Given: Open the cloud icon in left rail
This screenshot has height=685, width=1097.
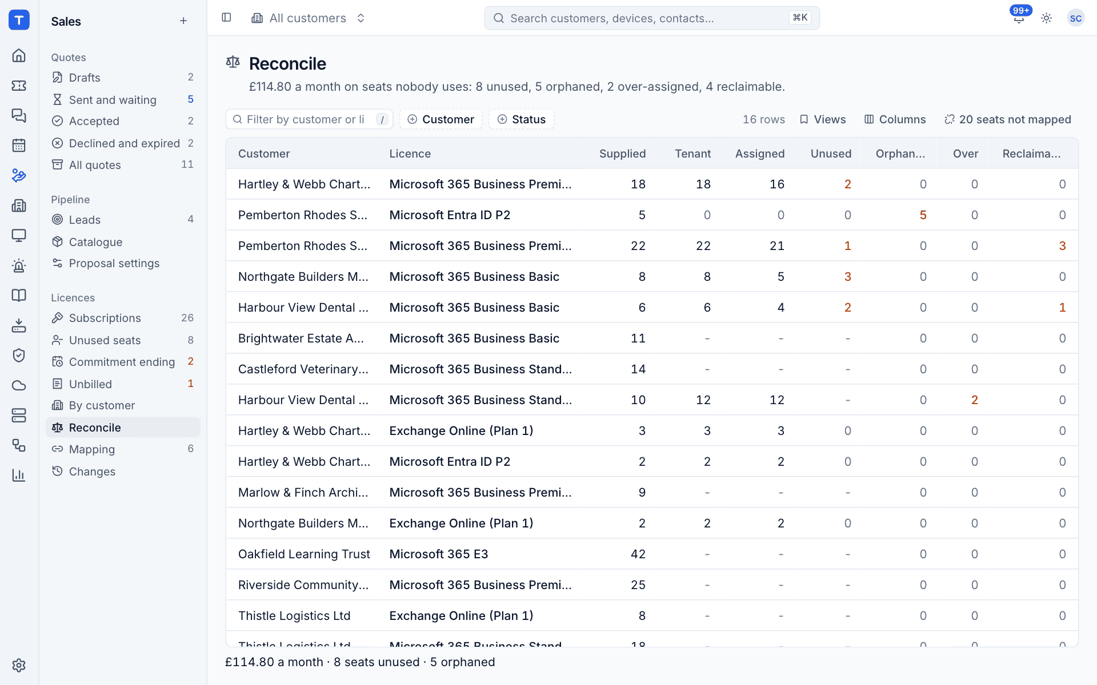Looking at the screenshot, I should click(x=19, y=385).
